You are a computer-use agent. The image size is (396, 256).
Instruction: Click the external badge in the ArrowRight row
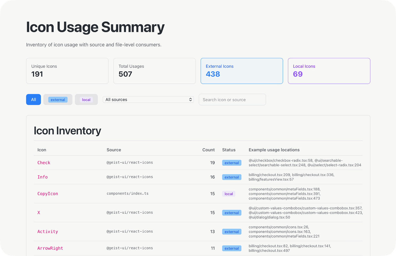(x=232, y=248)
